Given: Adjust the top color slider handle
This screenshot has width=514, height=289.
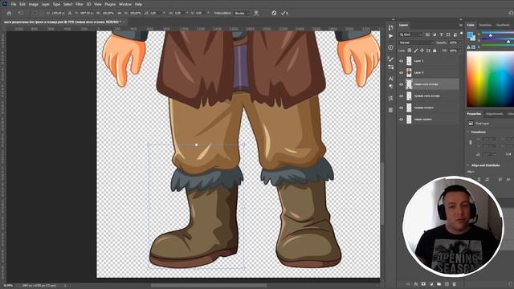Looking at the screenshot, I should click(491, 35).
